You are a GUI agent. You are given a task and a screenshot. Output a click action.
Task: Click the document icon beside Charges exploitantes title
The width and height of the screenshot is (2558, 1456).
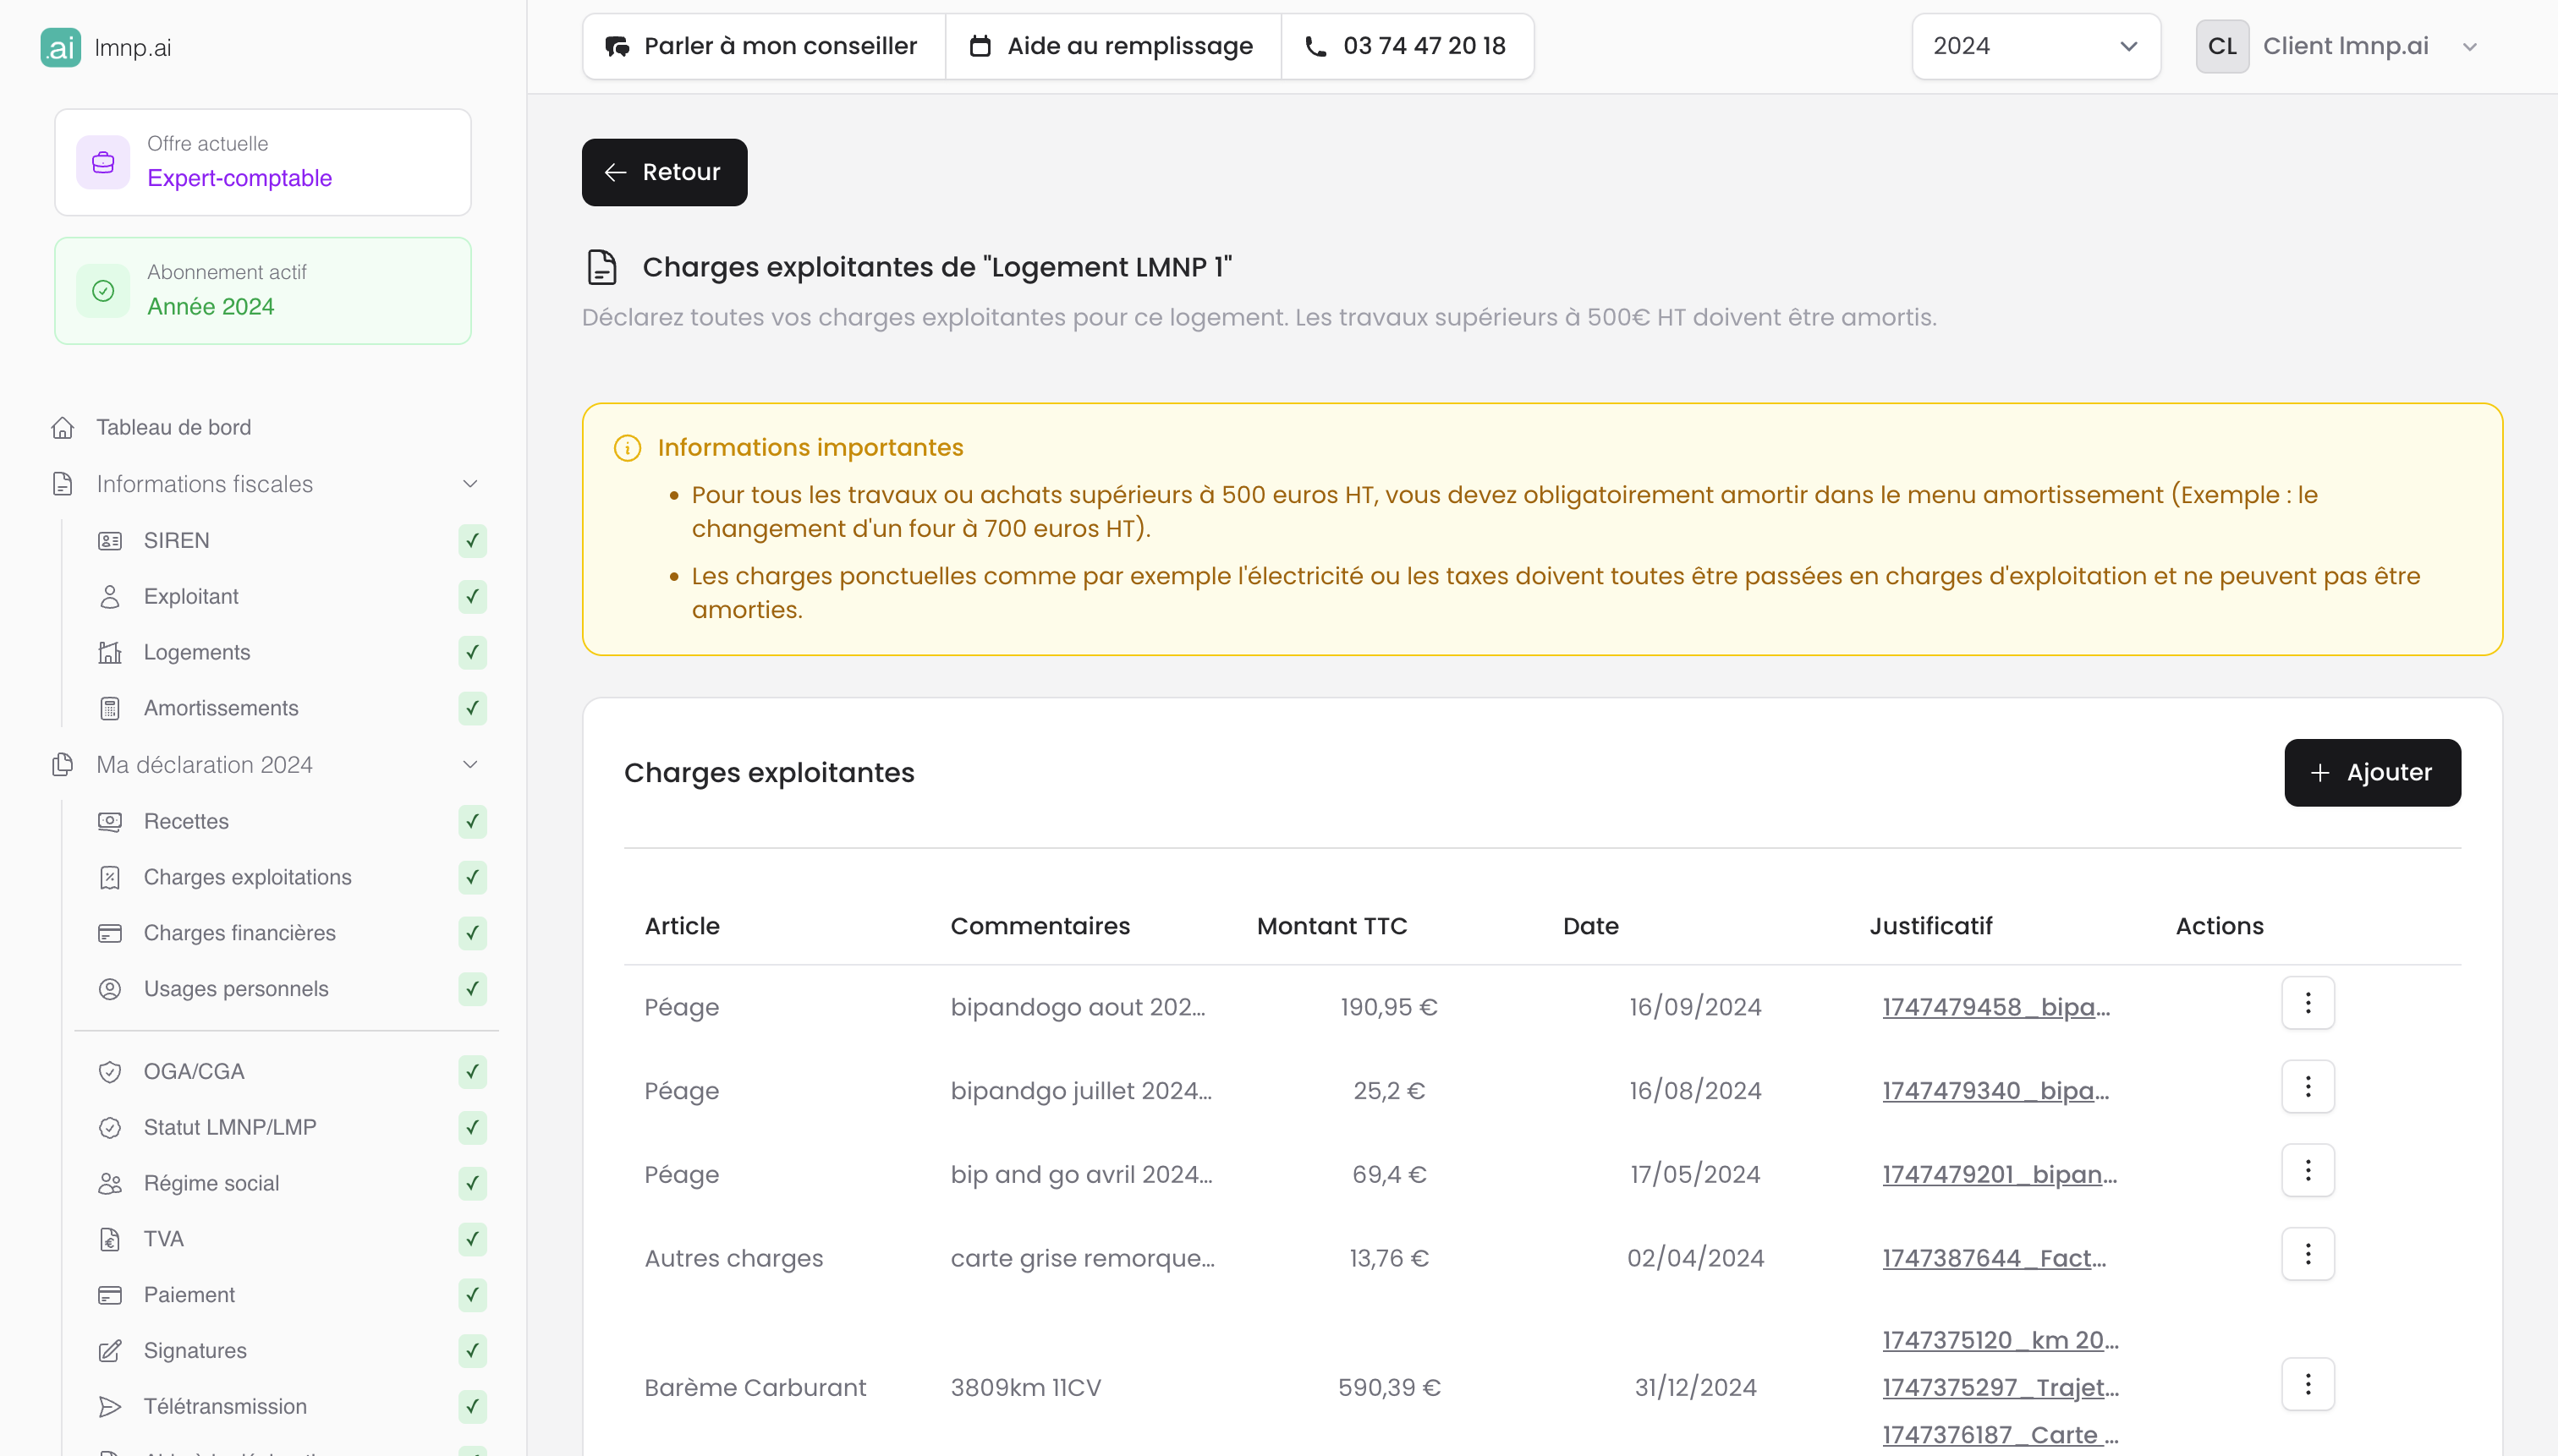click(601, 266)
